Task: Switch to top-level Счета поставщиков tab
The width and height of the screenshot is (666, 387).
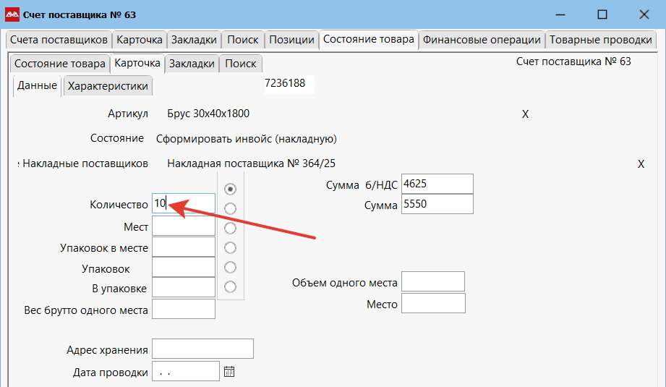Action: [x=59, y=40]
